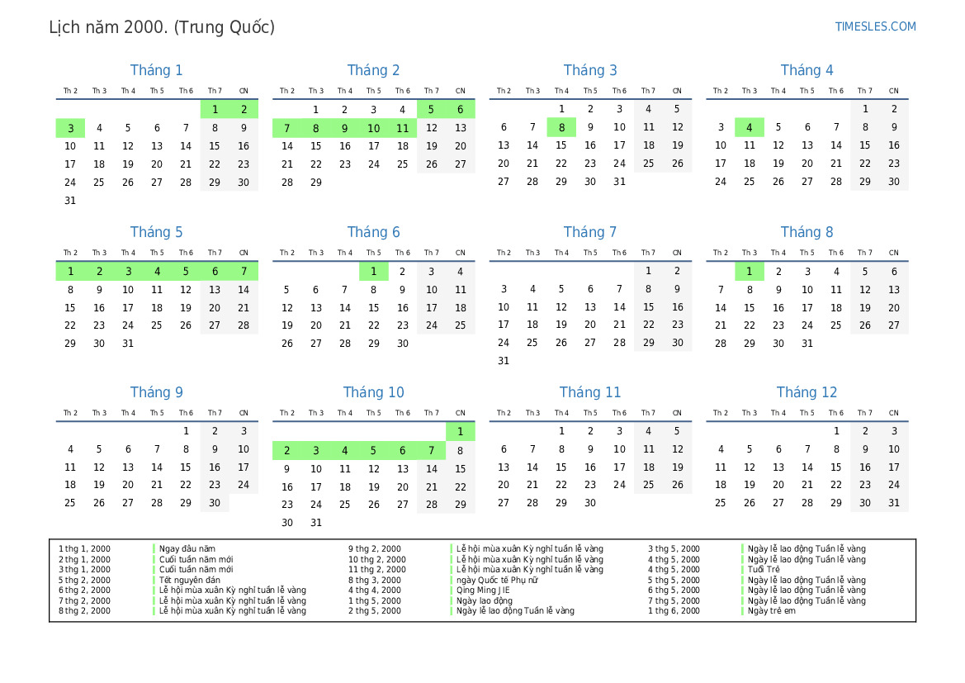
Task: Click the 'Tháng 7' month heading
Action: 590,232
